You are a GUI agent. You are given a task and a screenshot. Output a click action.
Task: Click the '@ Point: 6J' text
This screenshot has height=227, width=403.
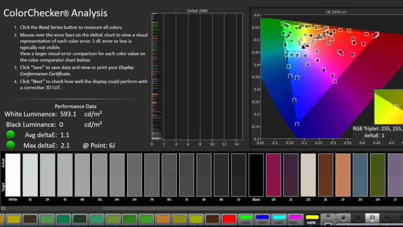click(99, 145)
